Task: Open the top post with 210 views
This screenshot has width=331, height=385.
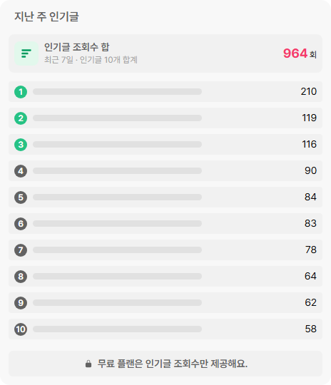Action: tap(165, 91)
